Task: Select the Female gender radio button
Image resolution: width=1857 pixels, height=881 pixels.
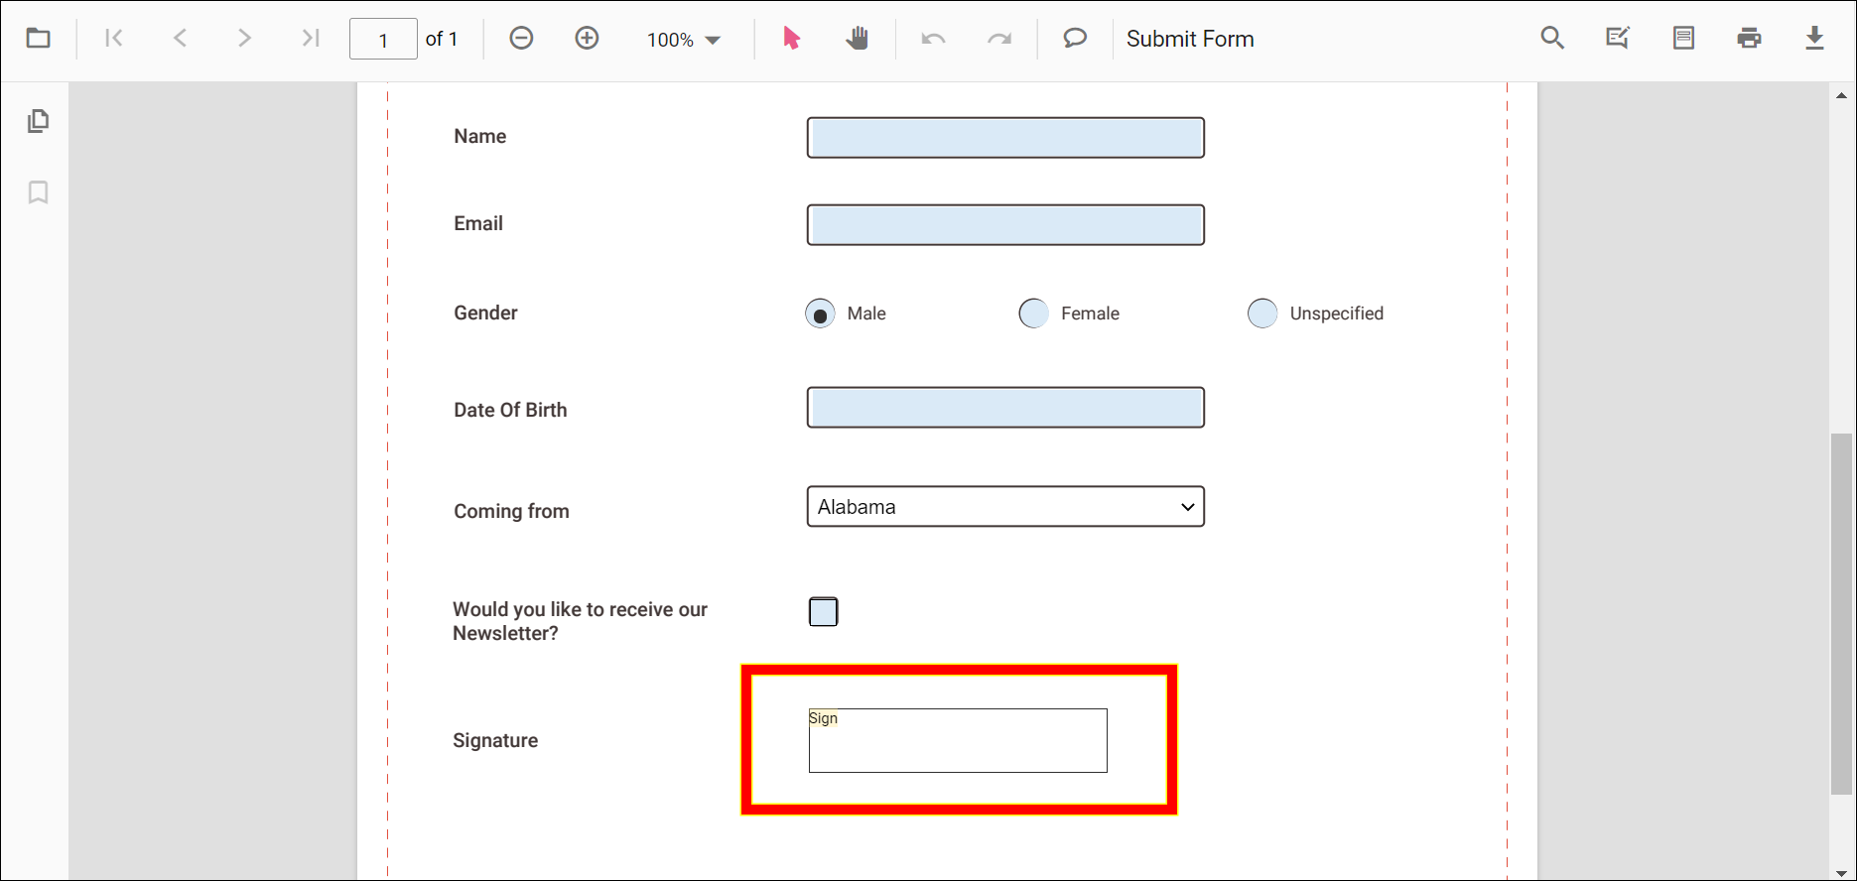Action: coord(1033,314)
